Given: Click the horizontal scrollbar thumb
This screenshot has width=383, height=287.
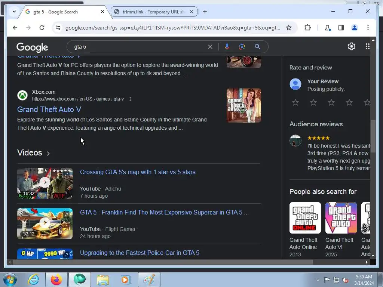Looking at the screenshot, I should (163, 262).
